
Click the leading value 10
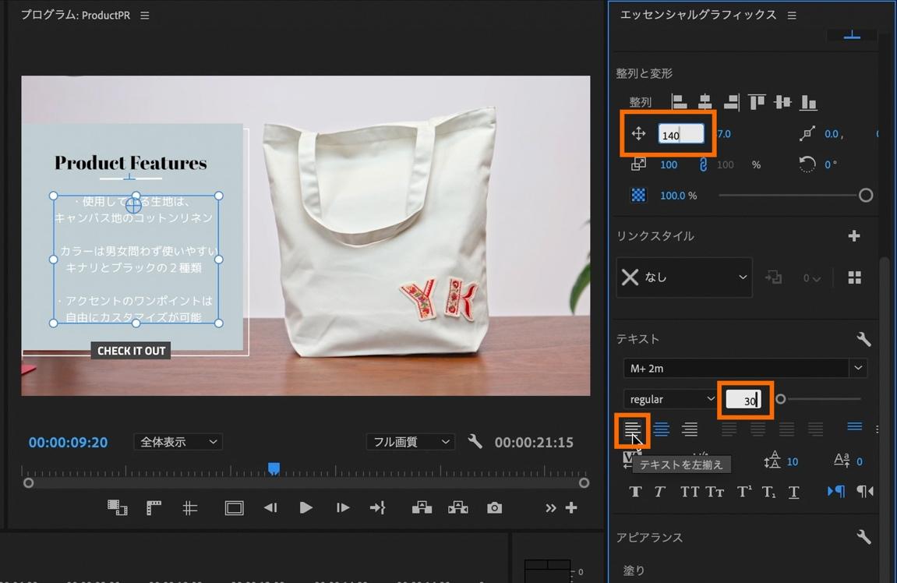(x=793, y=461)
